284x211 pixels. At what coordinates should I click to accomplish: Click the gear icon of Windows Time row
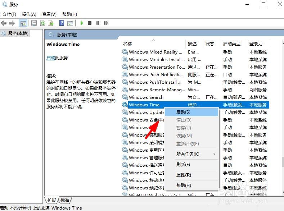pos(125,105)
